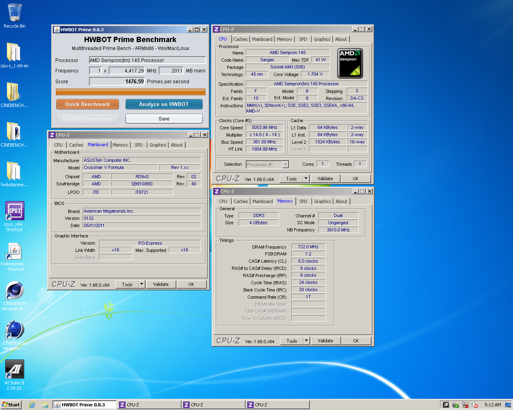This screenshot has width=513, height=410.
Task: Click the AMD Sempron logo in CPU-Z
Action: [x=350, y=63]
